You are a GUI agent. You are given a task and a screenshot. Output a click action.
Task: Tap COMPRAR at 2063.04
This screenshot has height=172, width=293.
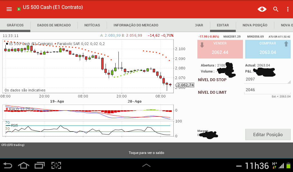(268, 49)
